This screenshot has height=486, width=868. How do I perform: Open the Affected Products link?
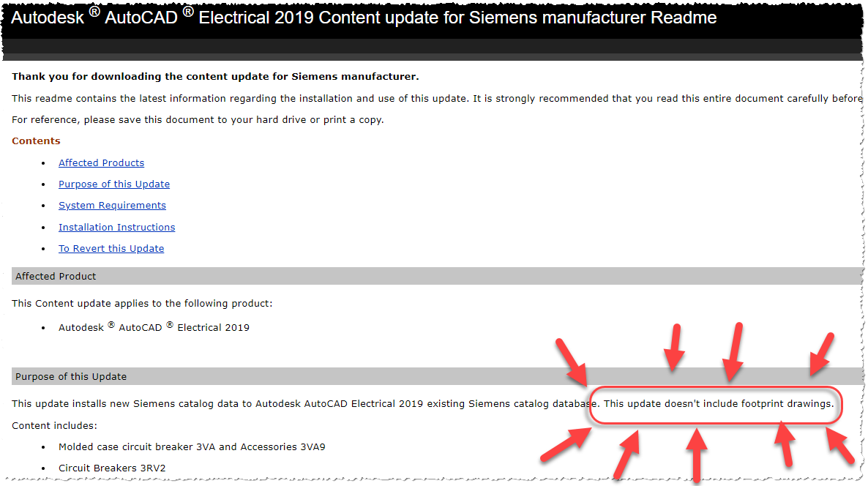(101, 163)
